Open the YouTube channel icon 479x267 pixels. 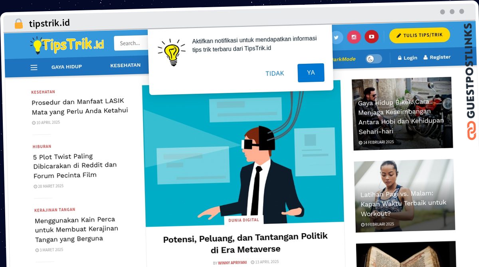tap(371, 37)
